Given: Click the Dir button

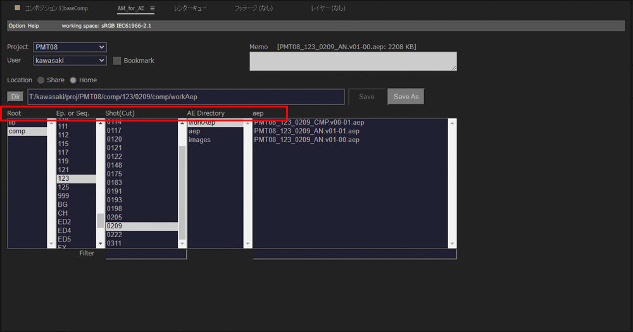Looking at the screenshot, I should [x=15, y=97].
